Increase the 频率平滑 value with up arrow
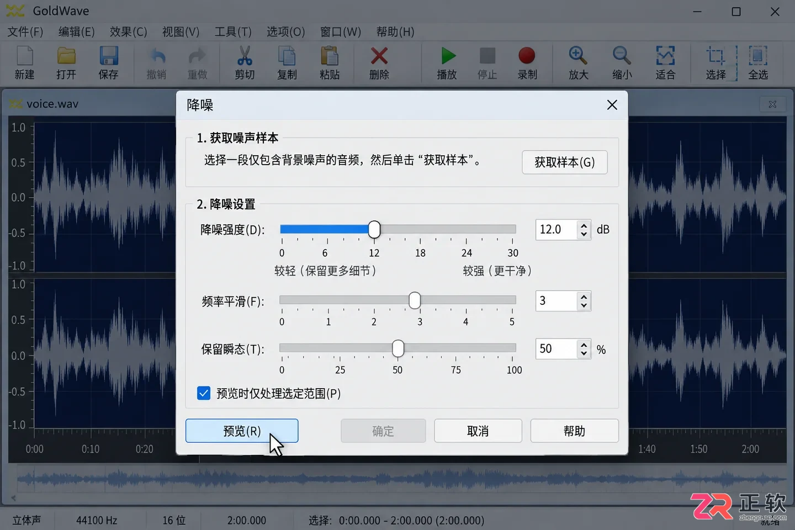Viewport: 795px width, 530px height. [584, 296]
